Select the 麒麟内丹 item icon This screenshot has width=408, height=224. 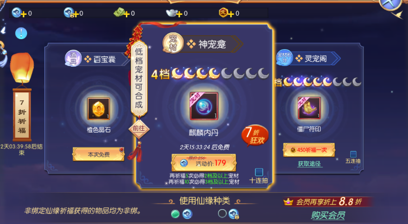pos(204,106)
